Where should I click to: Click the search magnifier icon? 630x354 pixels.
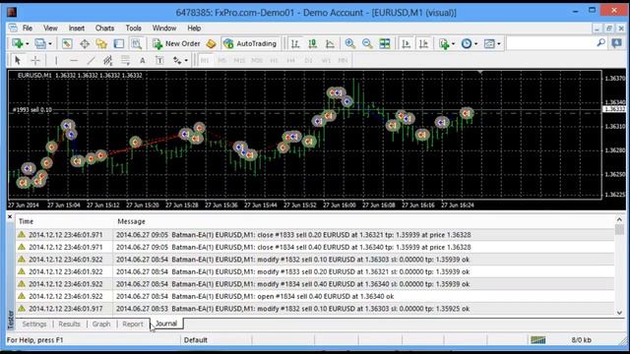point(601,42)
